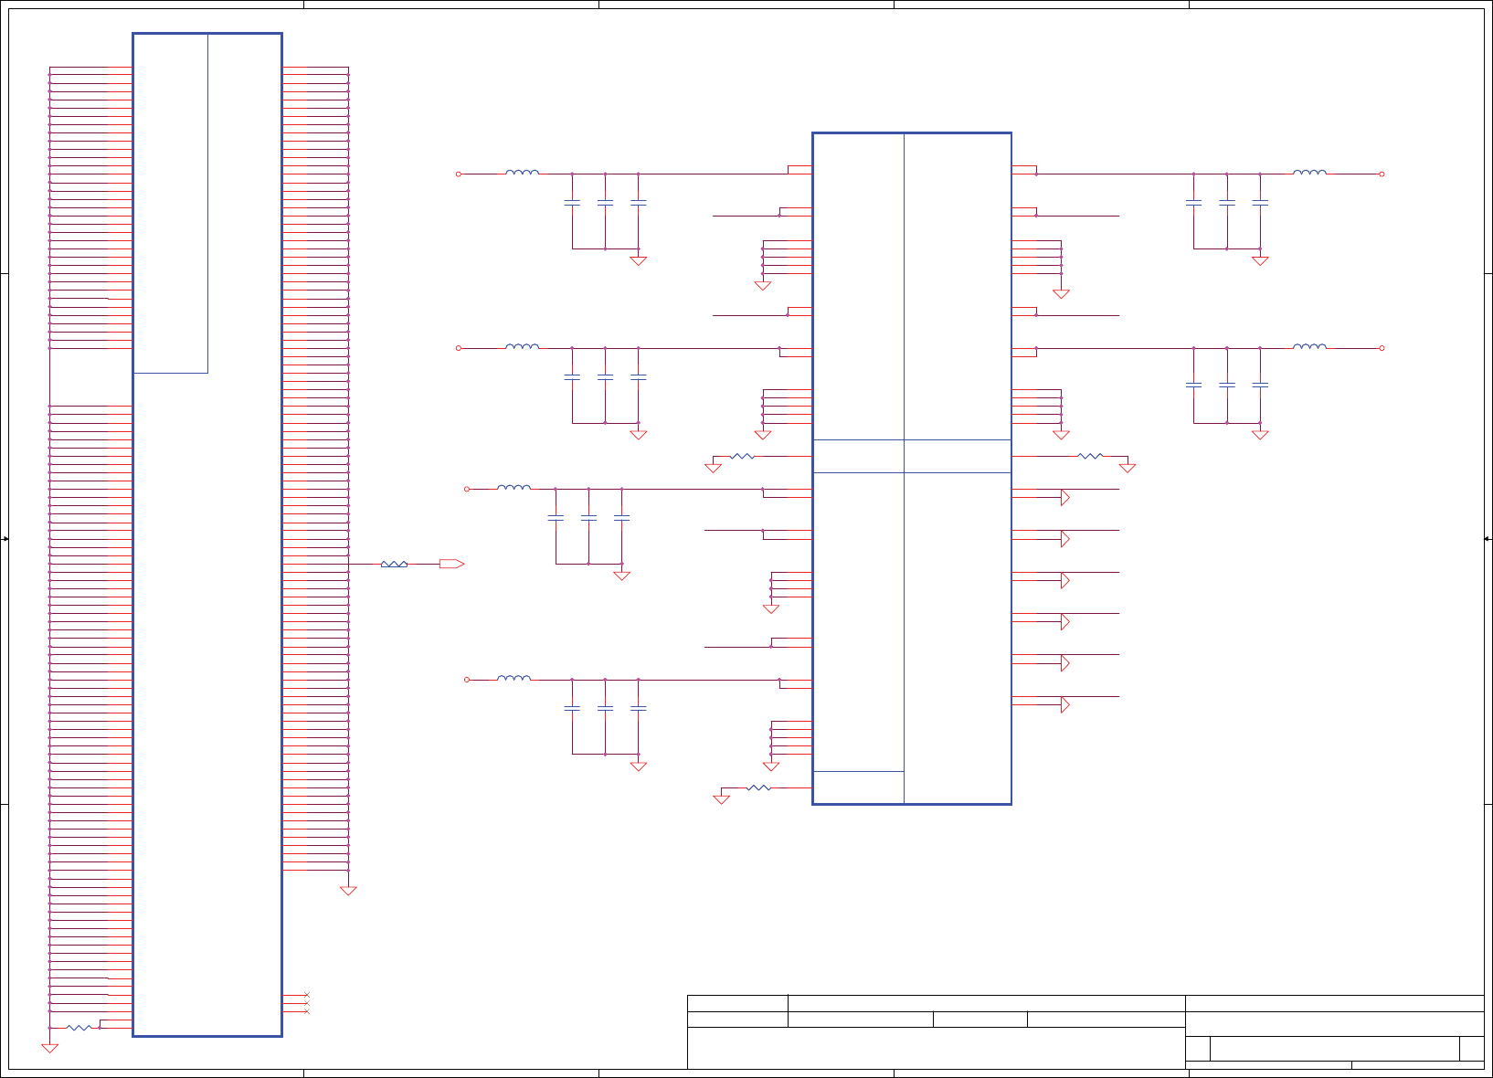The image size is (1493, 1078).
Task: Select the first capacitor after the top-left inductor
Action: pos(572,203)
